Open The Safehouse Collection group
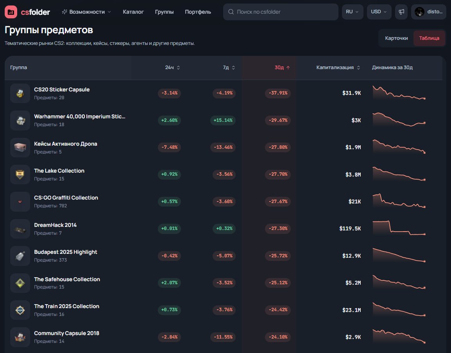The image size is (451, 353). (x=67, y=280)
